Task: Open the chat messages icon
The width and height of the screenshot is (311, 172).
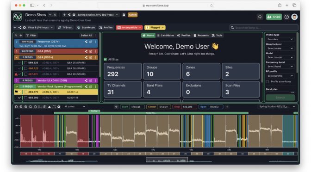Action: 260,17
